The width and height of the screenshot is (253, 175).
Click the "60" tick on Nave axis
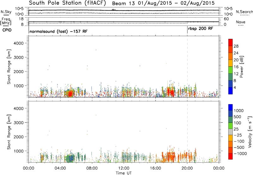coord(226,19)
